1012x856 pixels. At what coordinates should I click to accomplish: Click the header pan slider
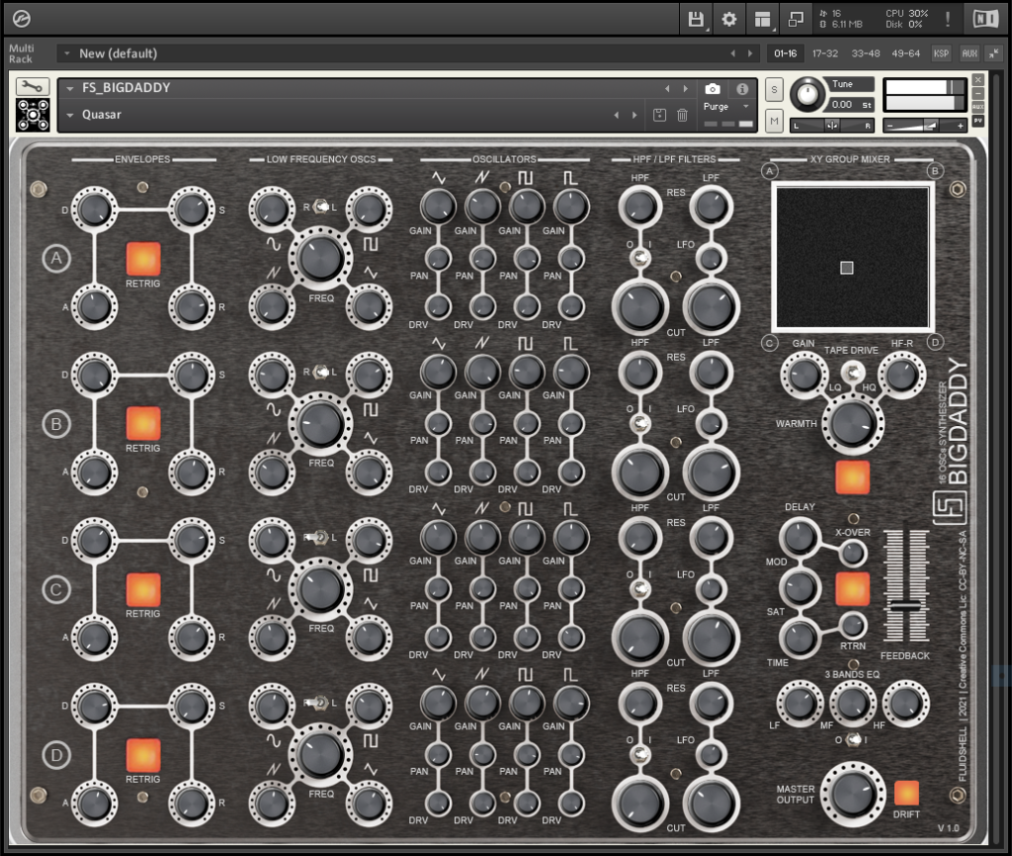[x=832, y=126]
